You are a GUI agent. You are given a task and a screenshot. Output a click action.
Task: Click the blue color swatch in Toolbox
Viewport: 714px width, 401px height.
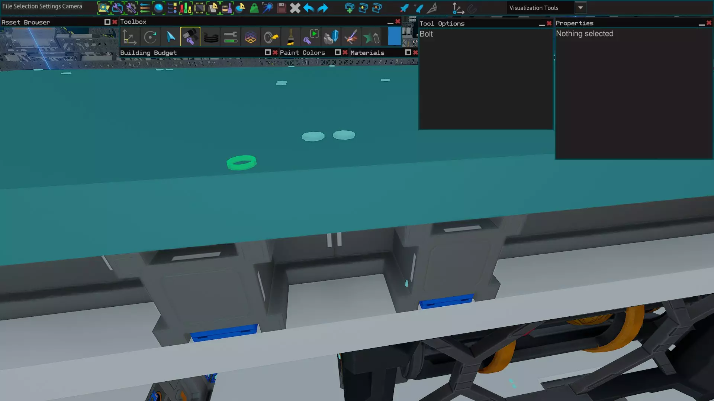coord(394,37)
